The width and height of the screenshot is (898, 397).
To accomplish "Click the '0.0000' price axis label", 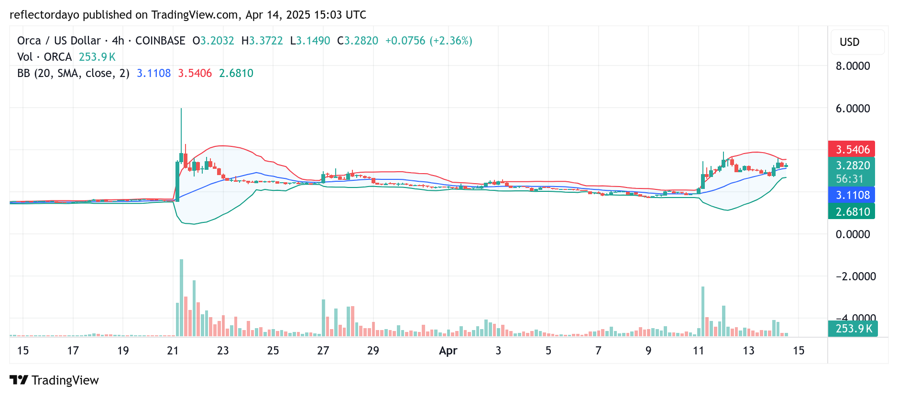I will [x=853, y=234].
